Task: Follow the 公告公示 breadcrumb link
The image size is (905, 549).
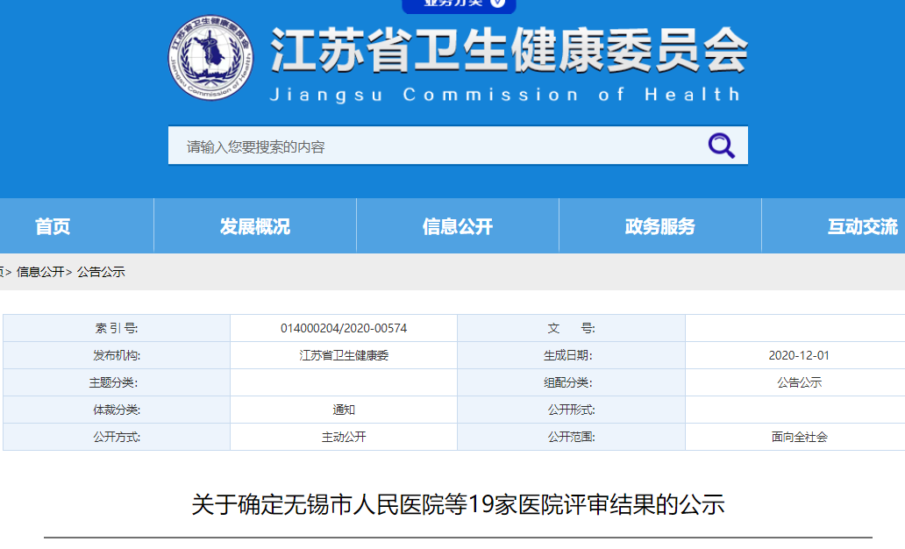Action: [x=101, y=272]
